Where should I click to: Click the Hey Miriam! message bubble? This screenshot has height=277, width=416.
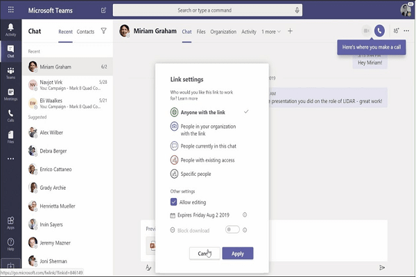370,63
